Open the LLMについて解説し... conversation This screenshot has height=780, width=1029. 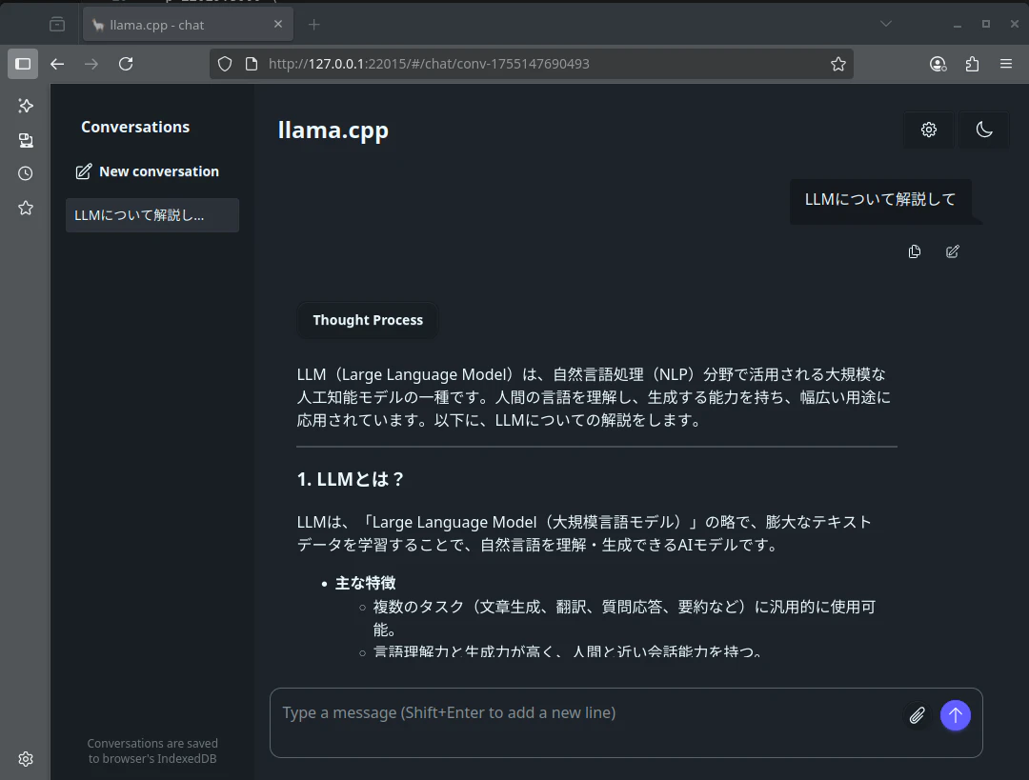point(152,215)
